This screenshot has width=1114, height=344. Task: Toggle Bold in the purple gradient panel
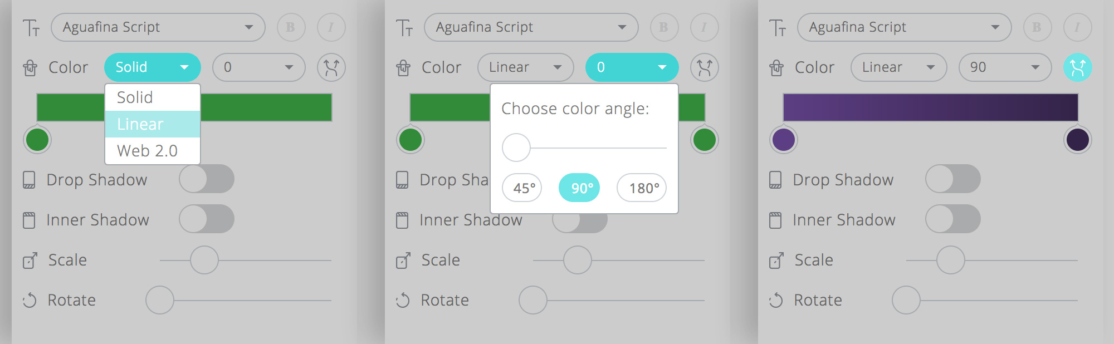[1036, 27]
